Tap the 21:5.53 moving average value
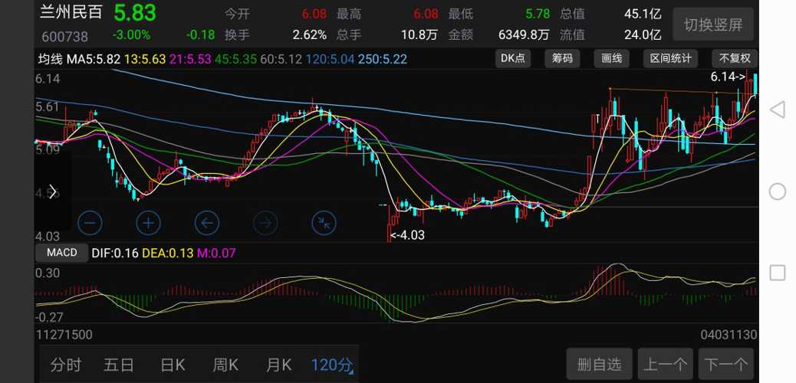Image resolution: width=796 pixels, height=383 pixels. point(190,59)
